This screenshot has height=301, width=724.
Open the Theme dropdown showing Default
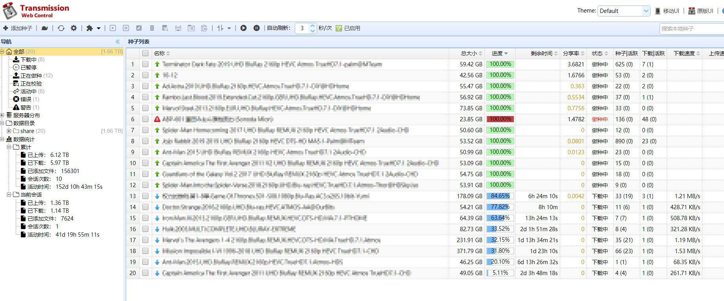click(624, 11)
